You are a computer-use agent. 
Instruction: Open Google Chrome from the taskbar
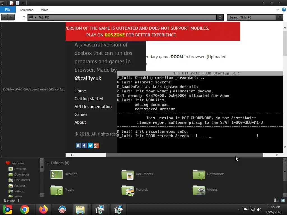pos(25,209)
